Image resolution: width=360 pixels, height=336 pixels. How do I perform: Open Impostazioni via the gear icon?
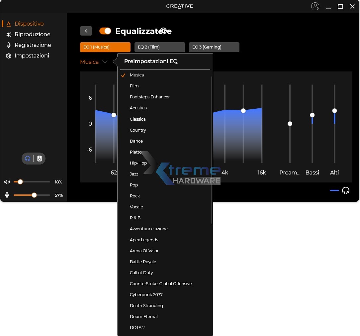pyautogui.click(x=9, y=56)
